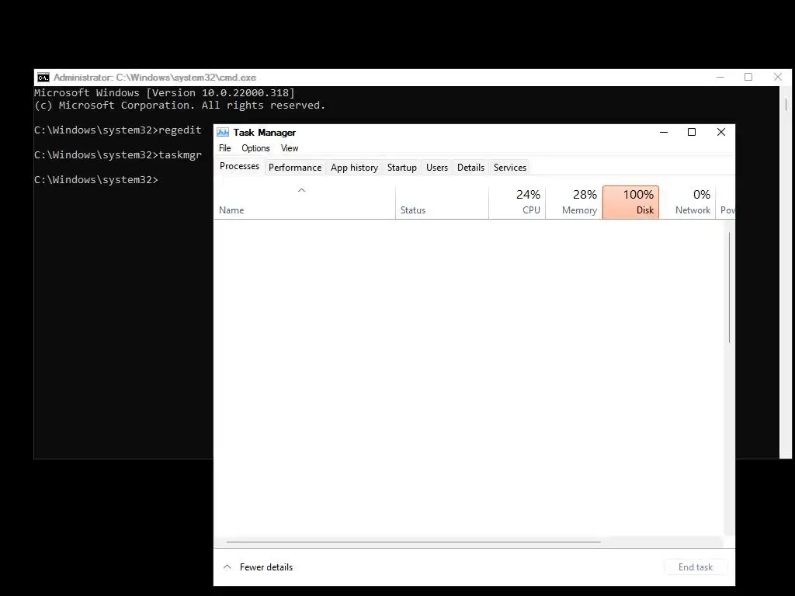Open the Users tab
Screen dimensions: 795x596
click(437, 168)
